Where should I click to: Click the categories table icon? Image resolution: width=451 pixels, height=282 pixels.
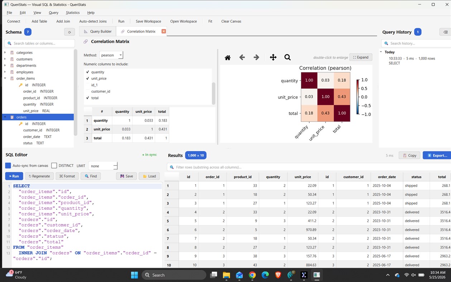[12, 53]
